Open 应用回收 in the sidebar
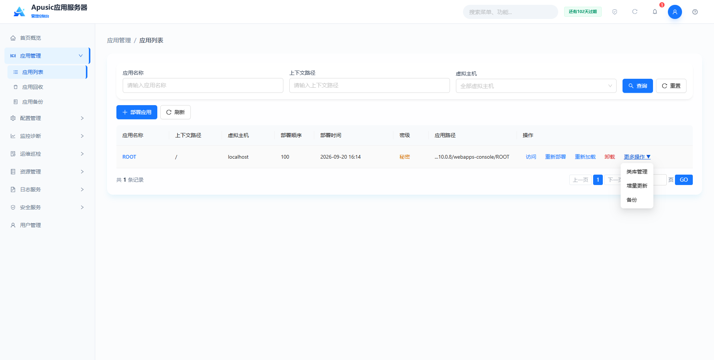The width and height of the screenshot is (714, 360). pos(47,87)
